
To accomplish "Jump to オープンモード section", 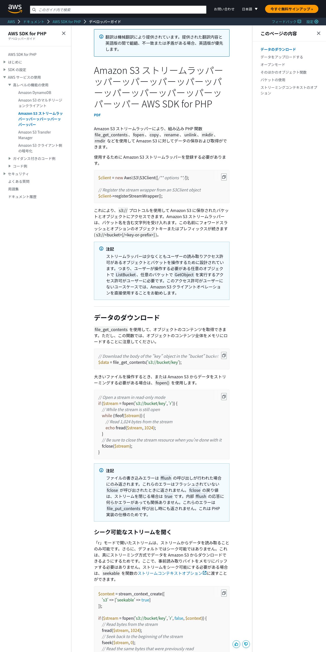I will pos(273,64).
